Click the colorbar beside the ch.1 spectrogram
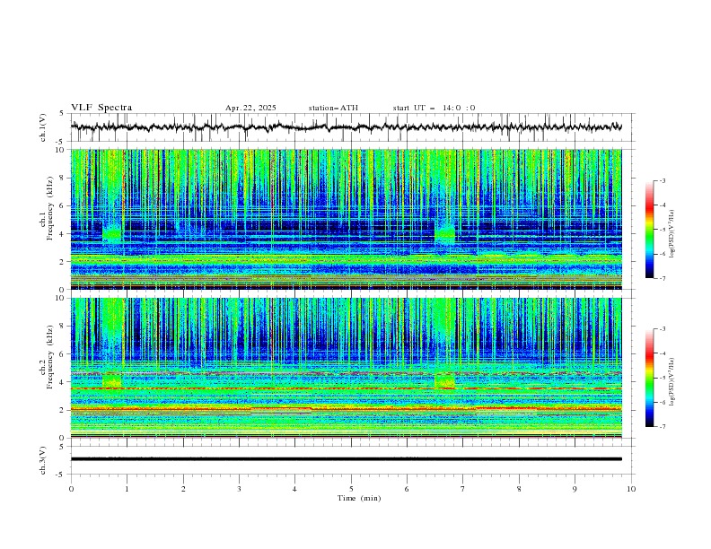 pyautogui.click(x=649, y=230)
